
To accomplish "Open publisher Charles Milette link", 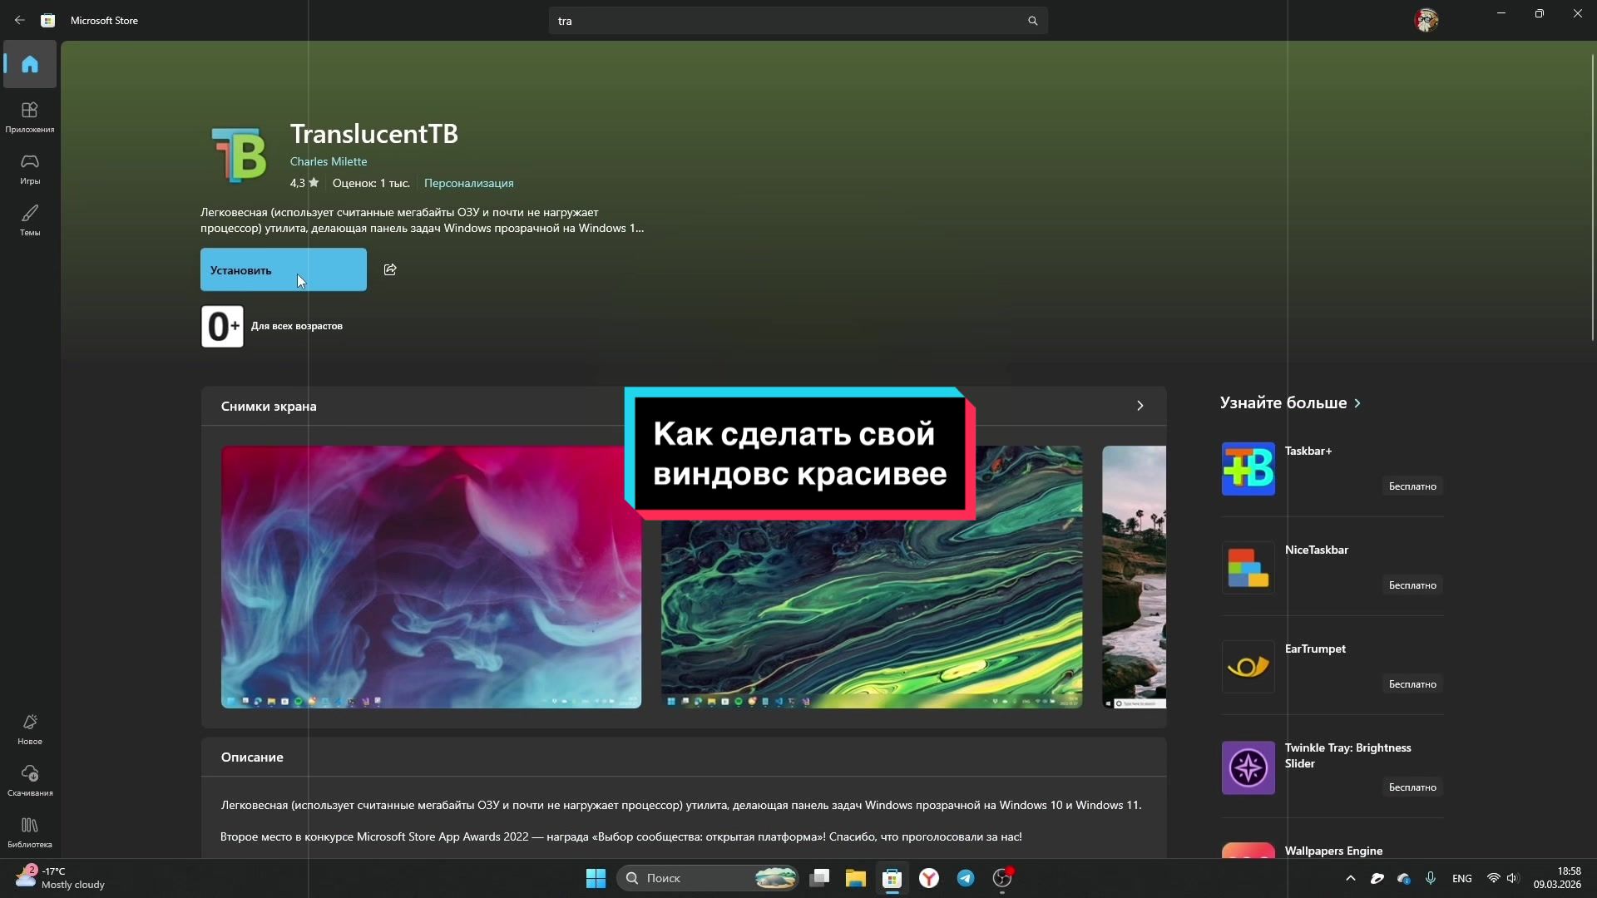I will [x=329, y=161].
